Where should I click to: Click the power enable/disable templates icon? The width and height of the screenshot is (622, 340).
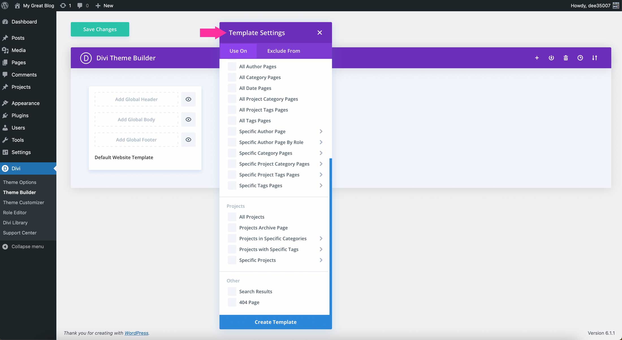point(551,58)
